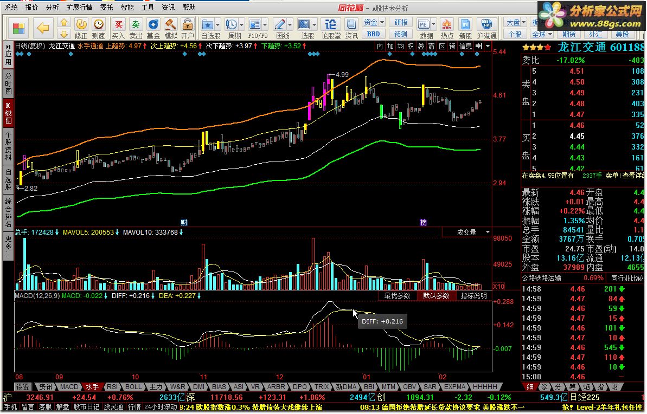
Task: Toggle the 窗 window option
Action: coord(431,46)
